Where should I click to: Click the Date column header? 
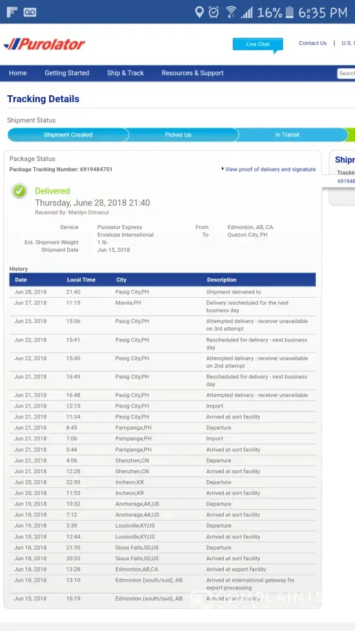(21, 280)
